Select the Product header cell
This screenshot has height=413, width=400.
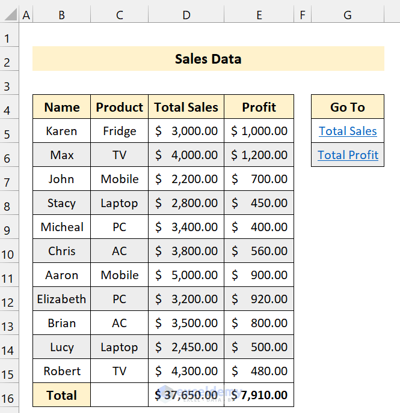click(x=119, y=107)
